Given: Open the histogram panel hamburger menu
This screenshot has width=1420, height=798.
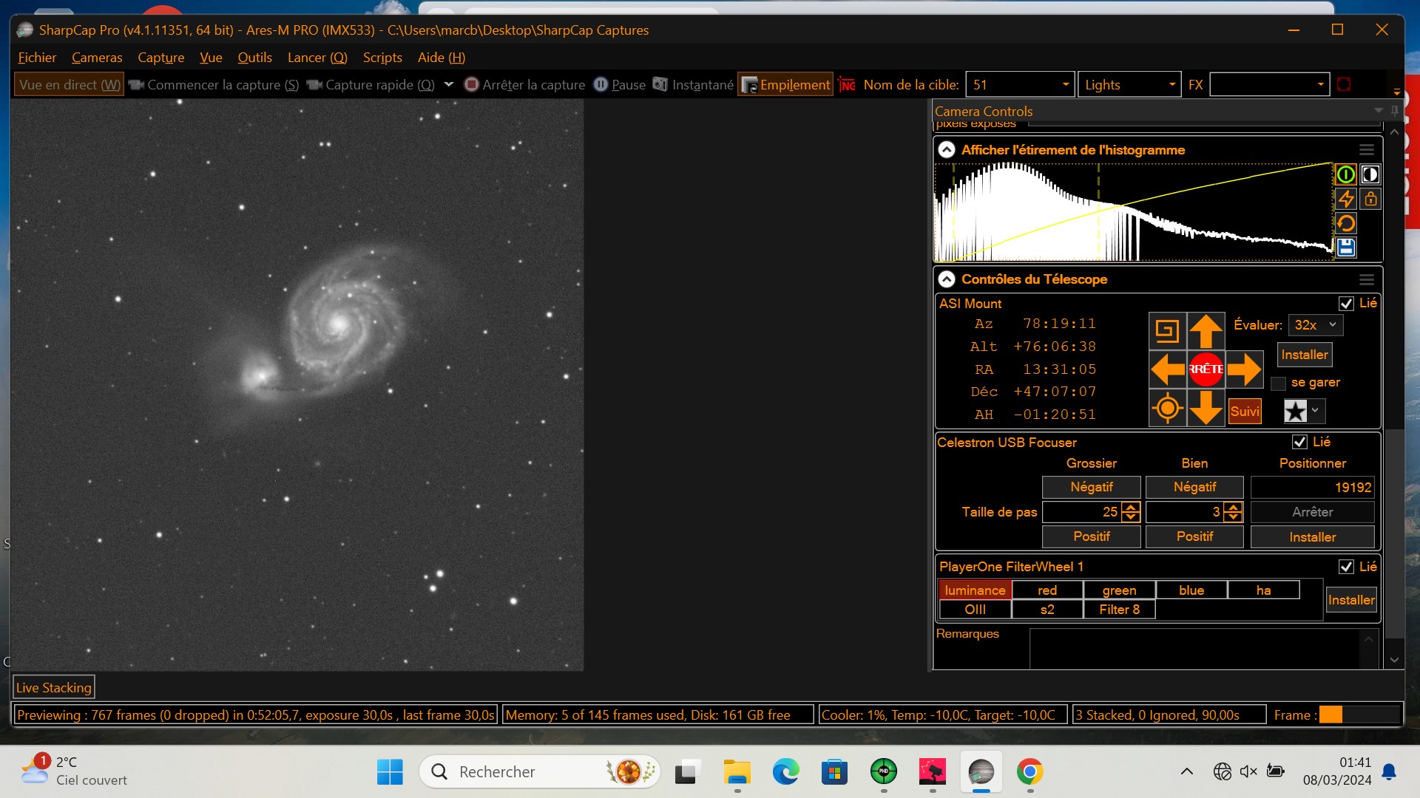Looking at the screenshot, I should coord(1366,149).
